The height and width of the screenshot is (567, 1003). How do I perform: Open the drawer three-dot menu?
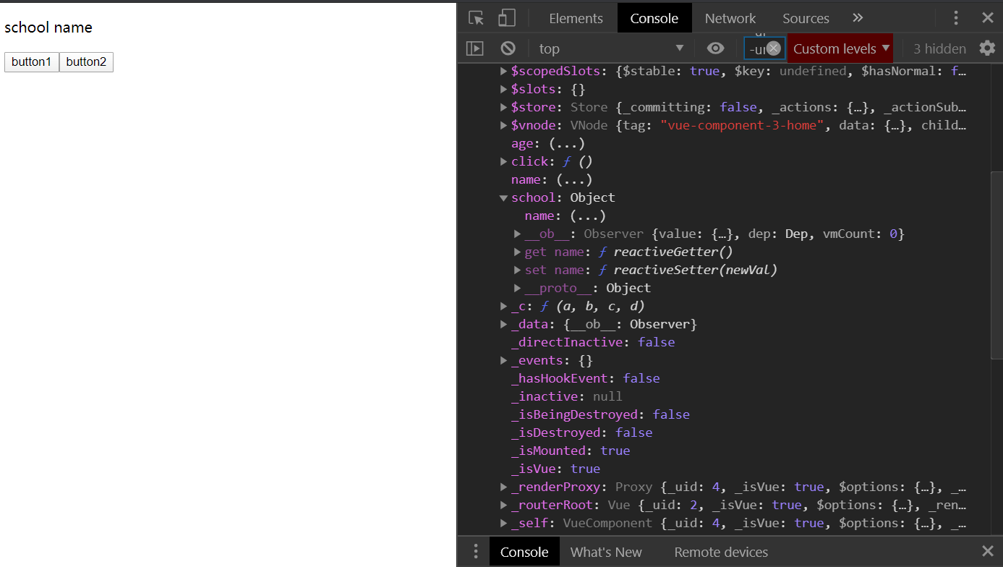click(476, 552)
